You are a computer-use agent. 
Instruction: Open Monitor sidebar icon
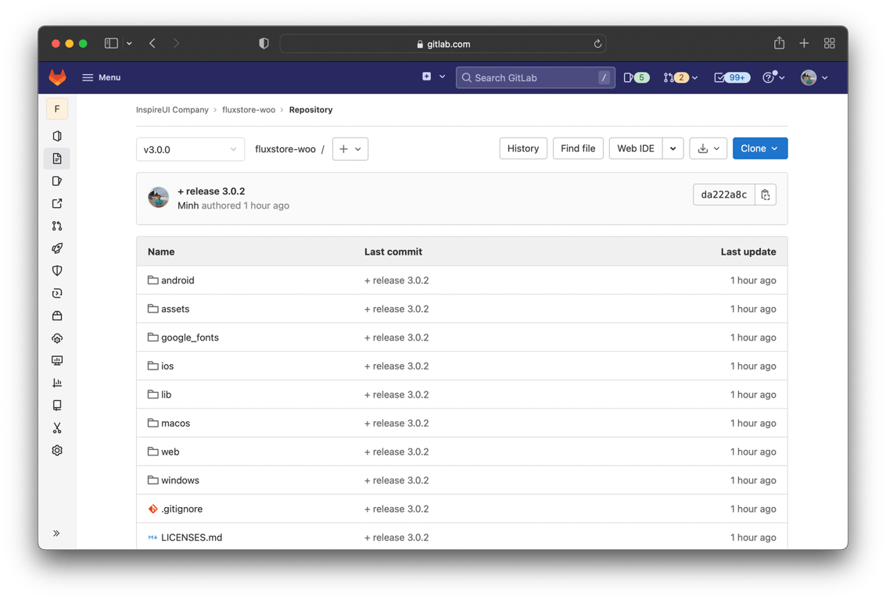[57, 361]
